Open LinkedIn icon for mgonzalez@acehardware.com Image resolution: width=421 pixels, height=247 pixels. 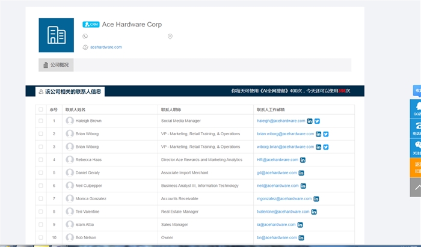click(316, 199)
